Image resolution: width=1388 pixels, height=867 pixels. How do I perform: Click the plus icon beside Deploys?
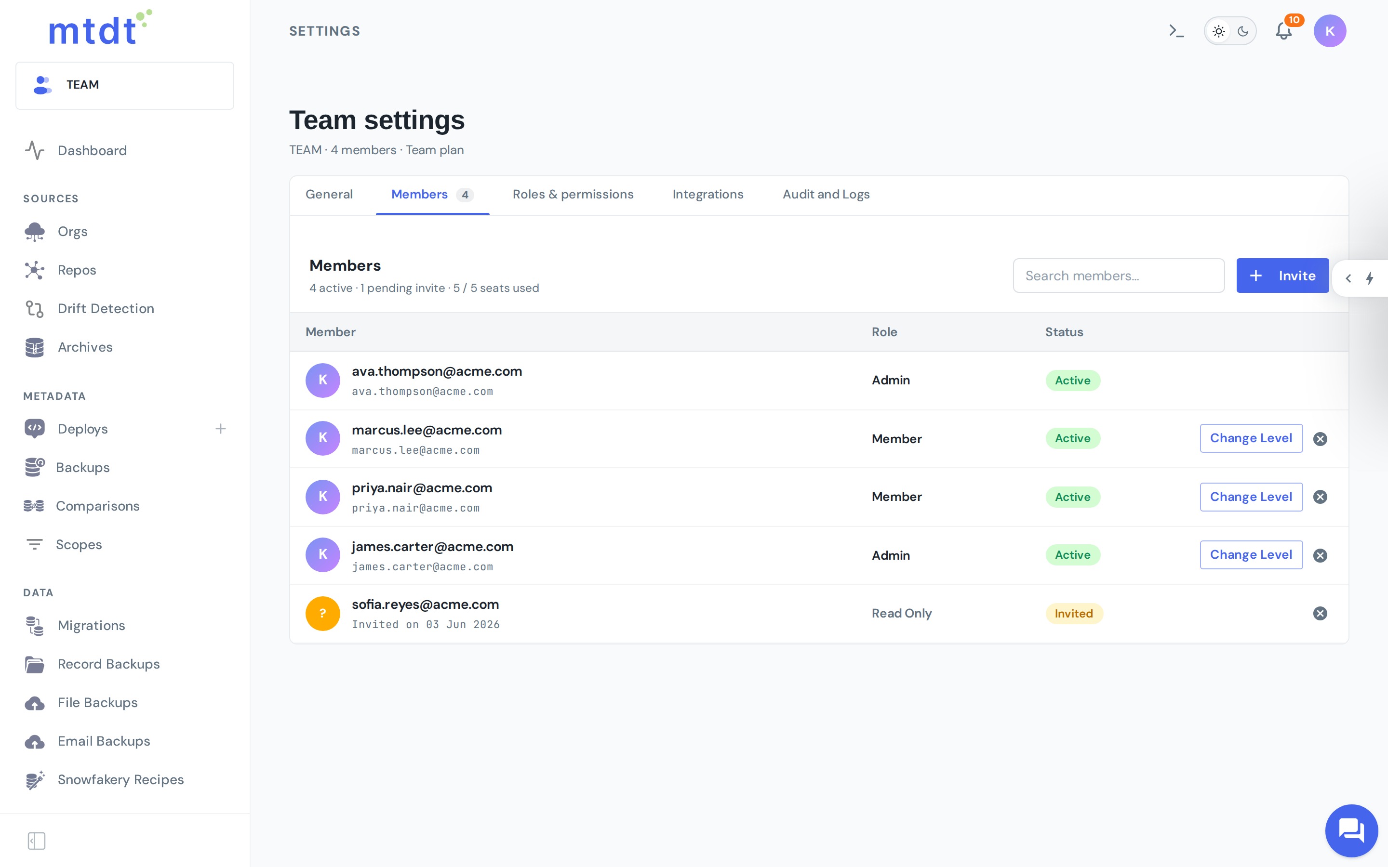tap(220, 429)
